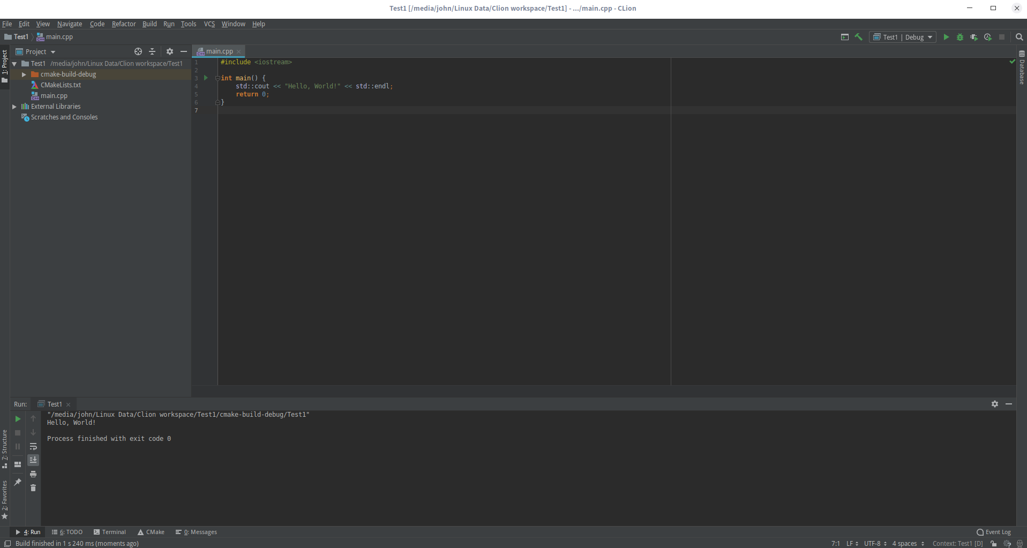Click the Profile run icon with clock
The height and width of the screenshot is (548, 1027).
tap(988, 37)
